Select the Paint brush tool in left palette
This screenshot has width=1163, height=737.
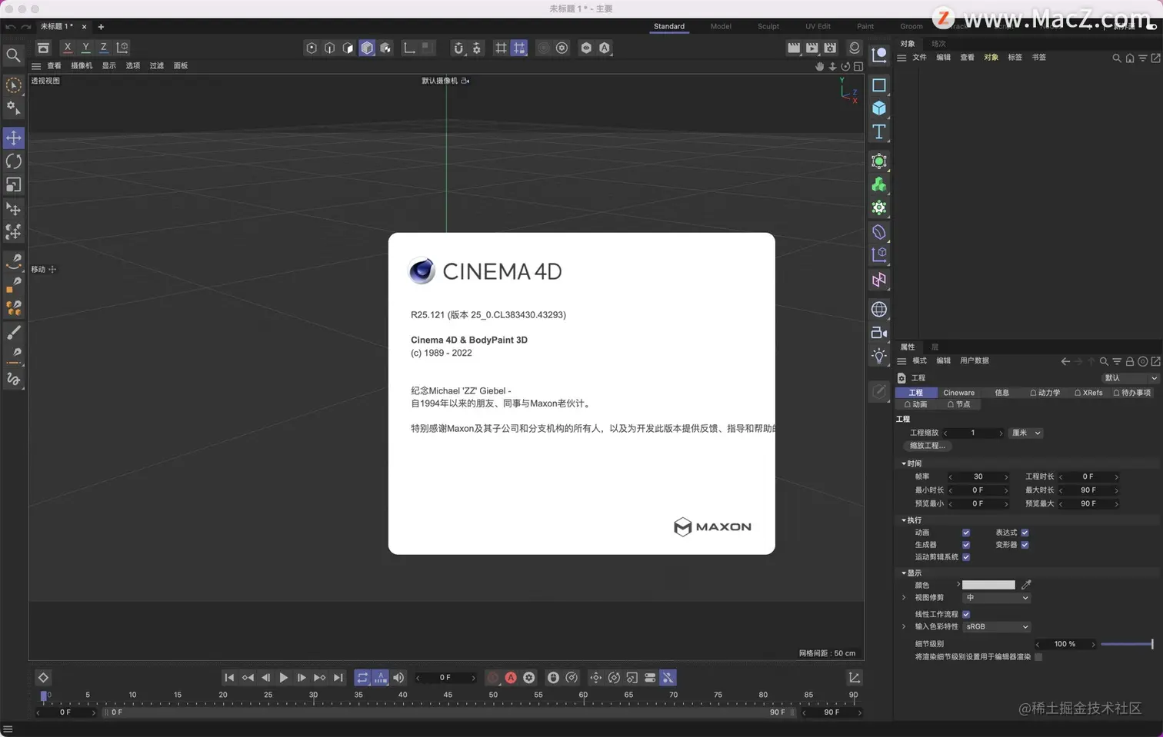pos(14,332)
